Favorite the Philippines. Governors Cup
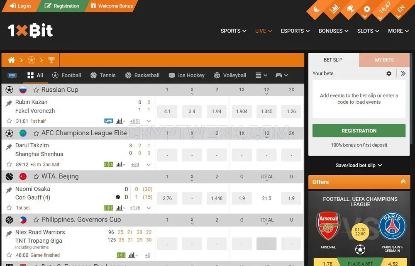The height and width of the screenshot is (266, 415). (36, 220)
